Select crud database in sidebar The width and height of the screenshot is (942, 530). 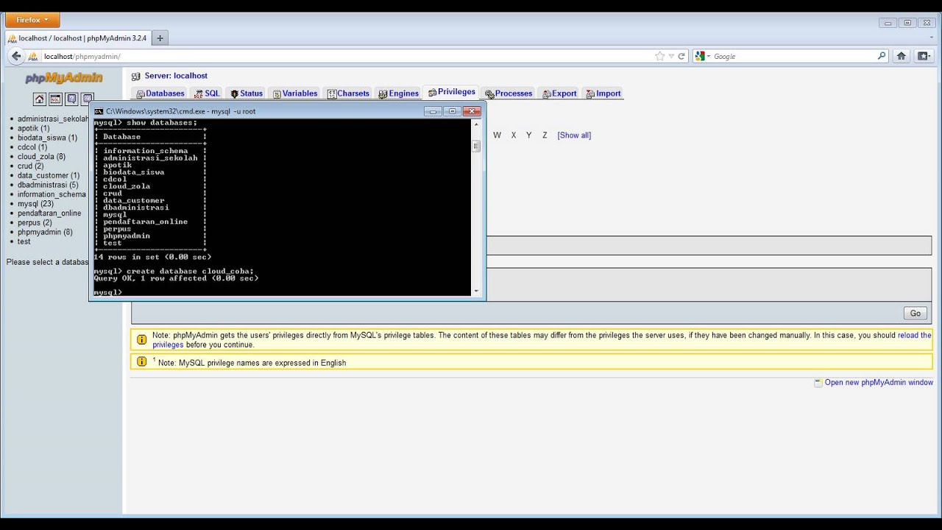(31, 166)
